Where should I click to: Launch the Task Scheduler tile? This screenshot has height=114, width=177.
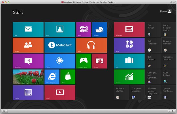tap(153, 45)
